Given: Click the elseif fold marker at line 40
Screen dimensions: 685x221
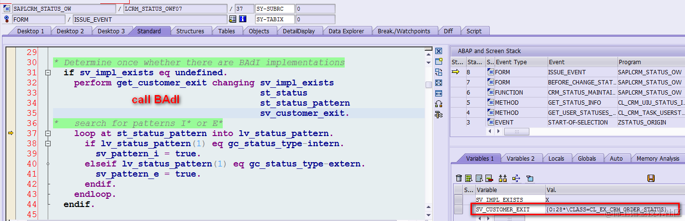Looking at the screenshot, I should (x=48, y=164).
